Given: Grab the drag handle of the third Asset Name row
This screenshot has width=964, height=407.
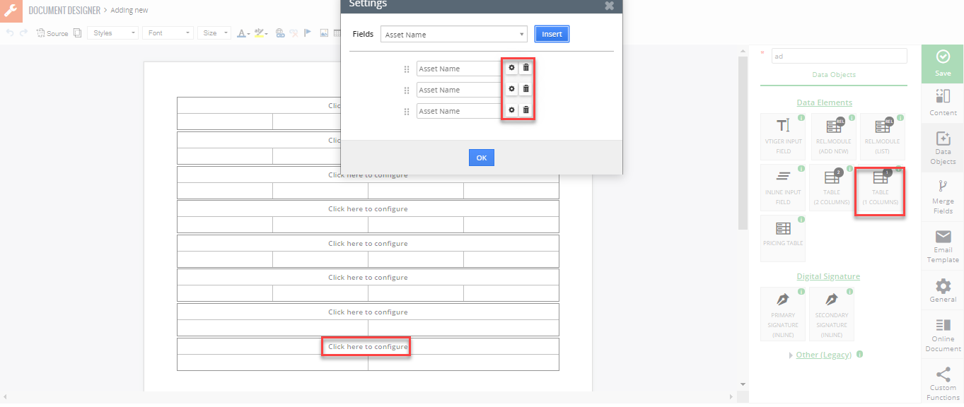Looking at the screenshot, I should point(407,112).
